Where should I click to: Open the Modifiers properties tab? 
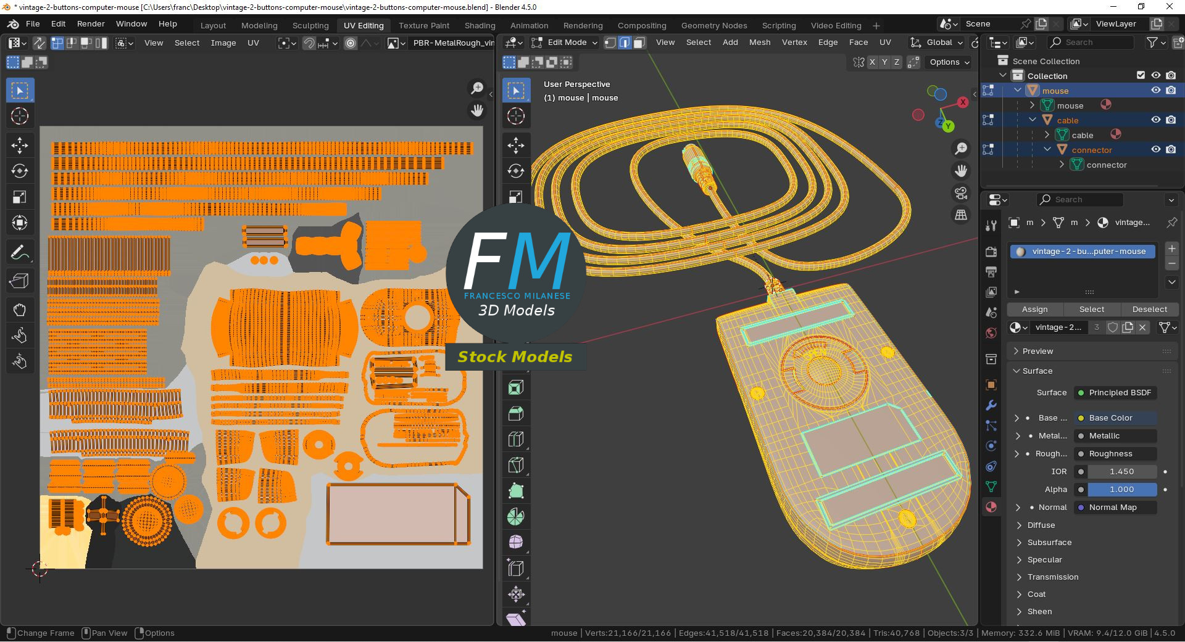coord(991,405)
